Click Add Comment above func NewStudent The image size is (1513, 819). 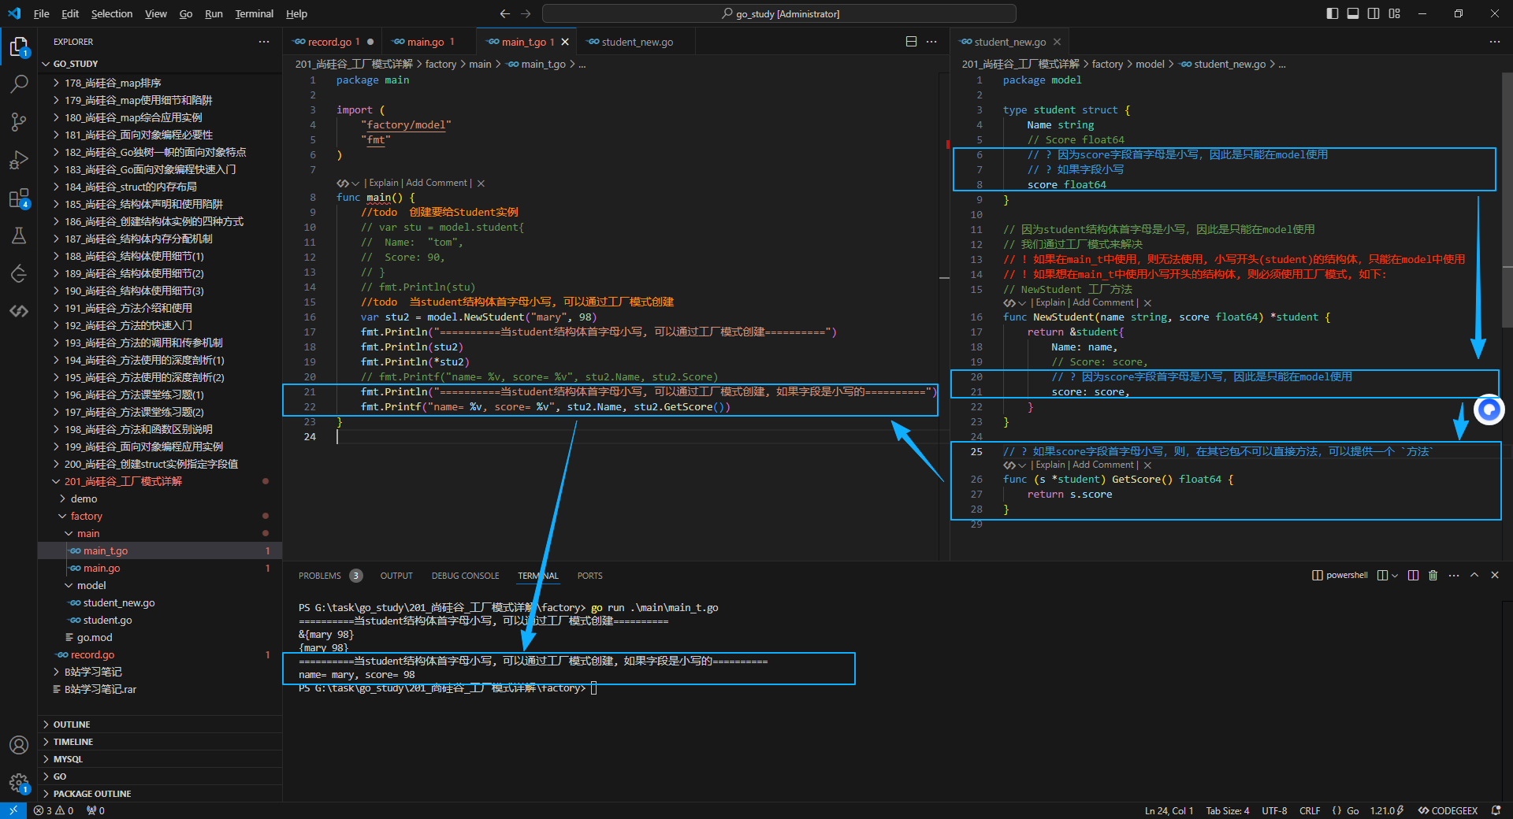[1103, 302]
